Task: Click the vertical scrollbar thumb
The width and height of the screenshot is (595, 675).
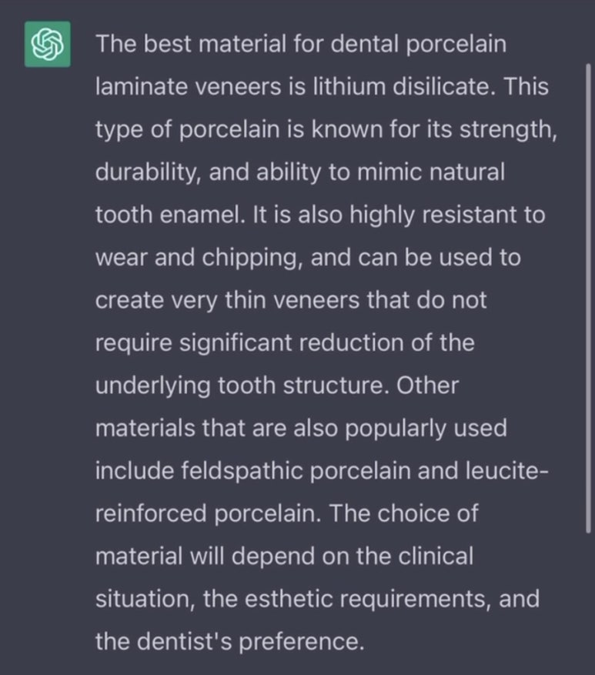Action: click(x=588, y=296)
